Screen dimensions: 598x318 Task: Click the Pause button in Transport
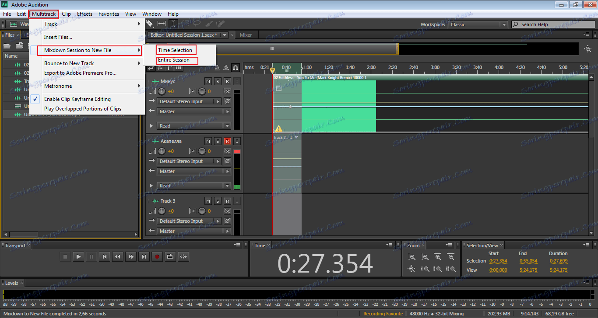[x=91, y=257]
